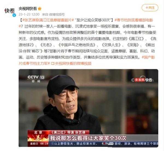Click the 央视网快看 watermark in video
The width and height of the screenshot is (164, 151).
pos(142,80)
